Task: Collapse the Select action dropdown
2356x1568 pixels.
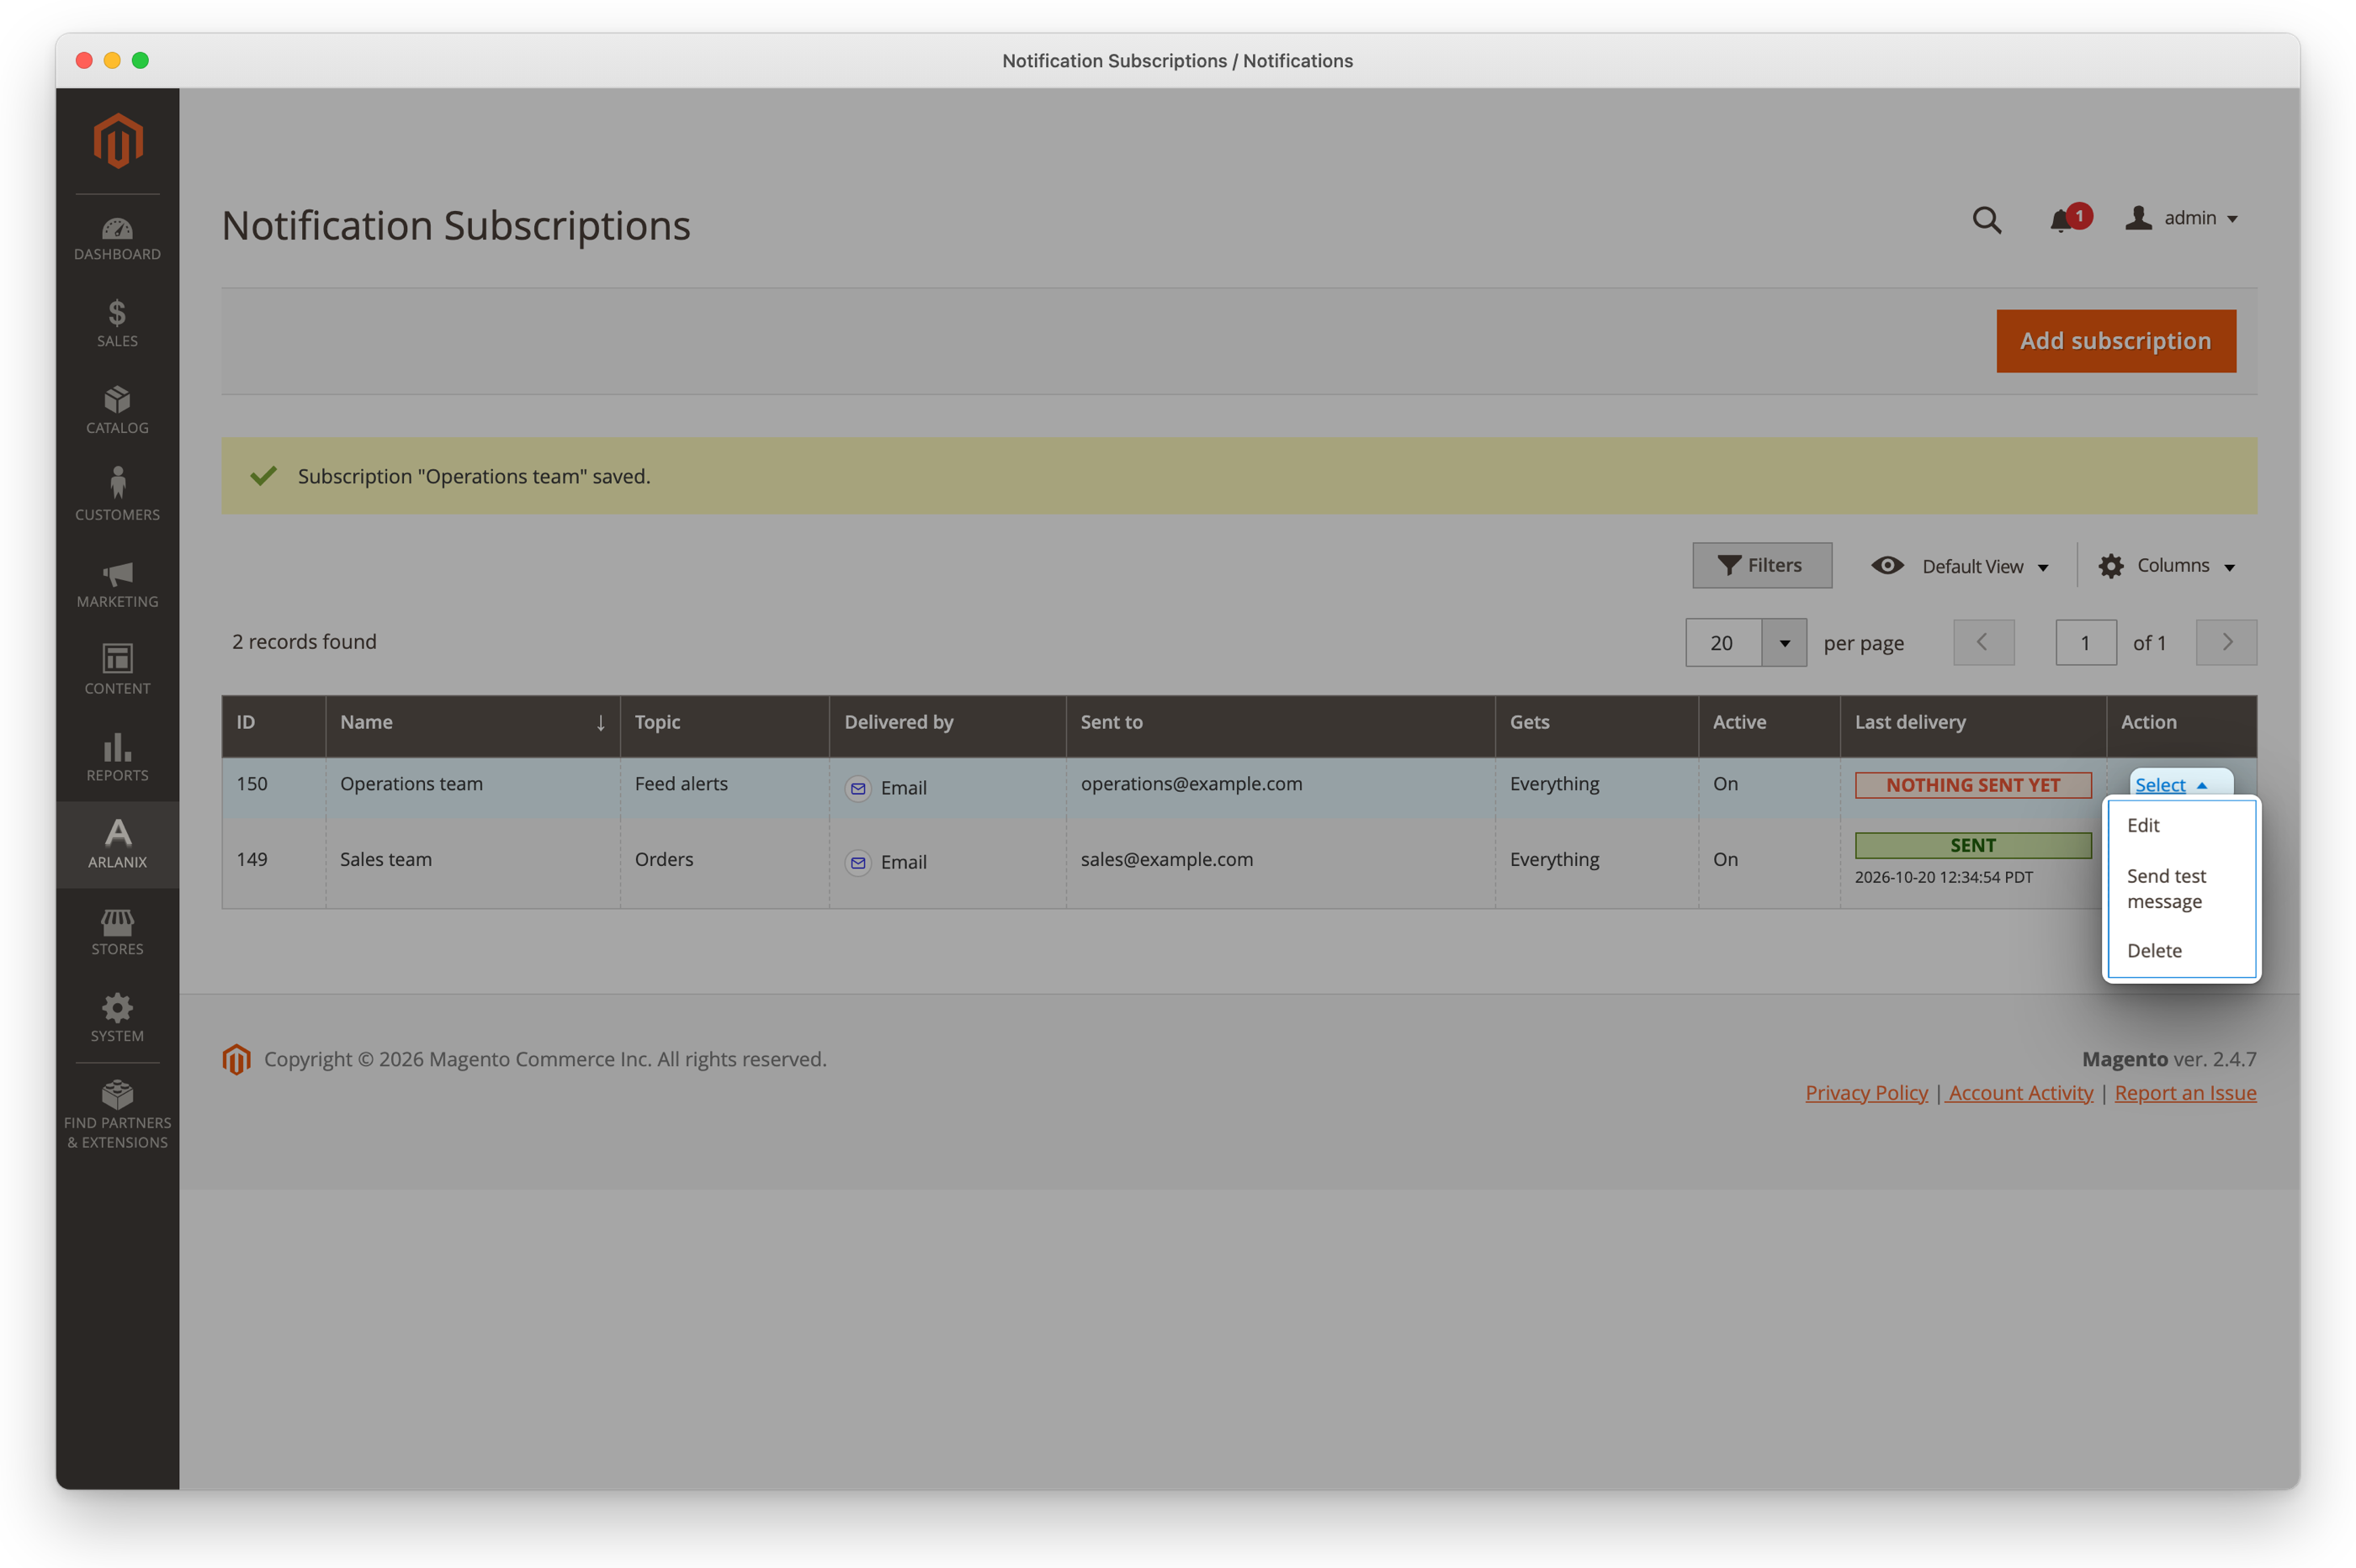Action: (x=2171, y=785)
